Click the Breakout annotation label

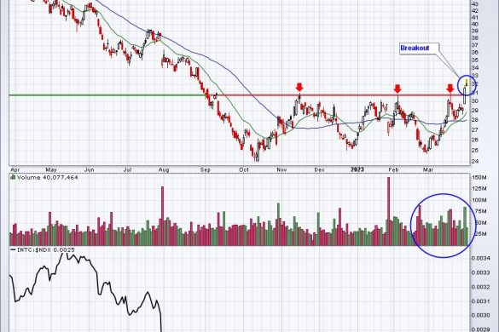tap(415, 48)
